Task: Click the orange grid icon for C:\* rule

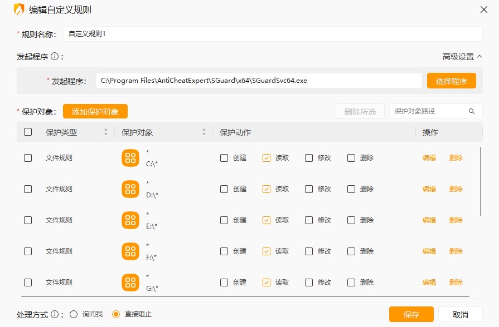Action: click(130, 158)
